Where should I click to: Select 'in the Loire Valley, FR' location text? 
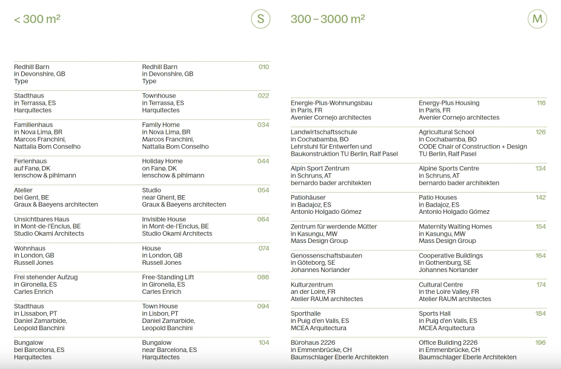tap(448, 291)
